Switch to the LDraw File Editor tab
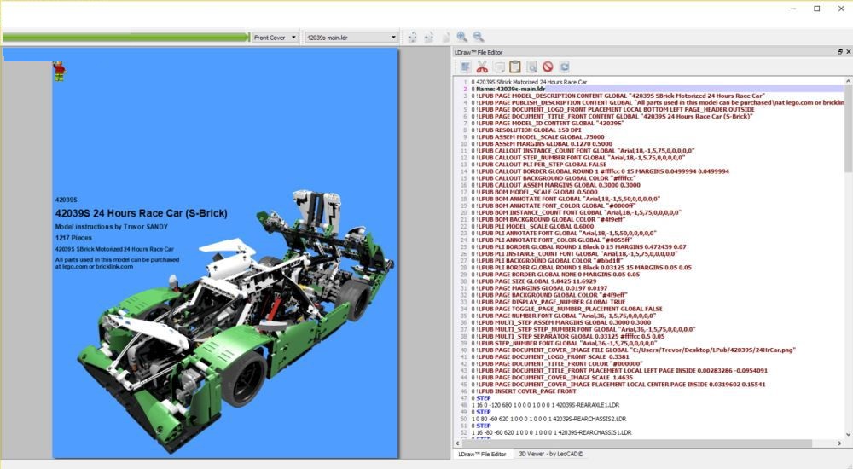 (482, 455)
